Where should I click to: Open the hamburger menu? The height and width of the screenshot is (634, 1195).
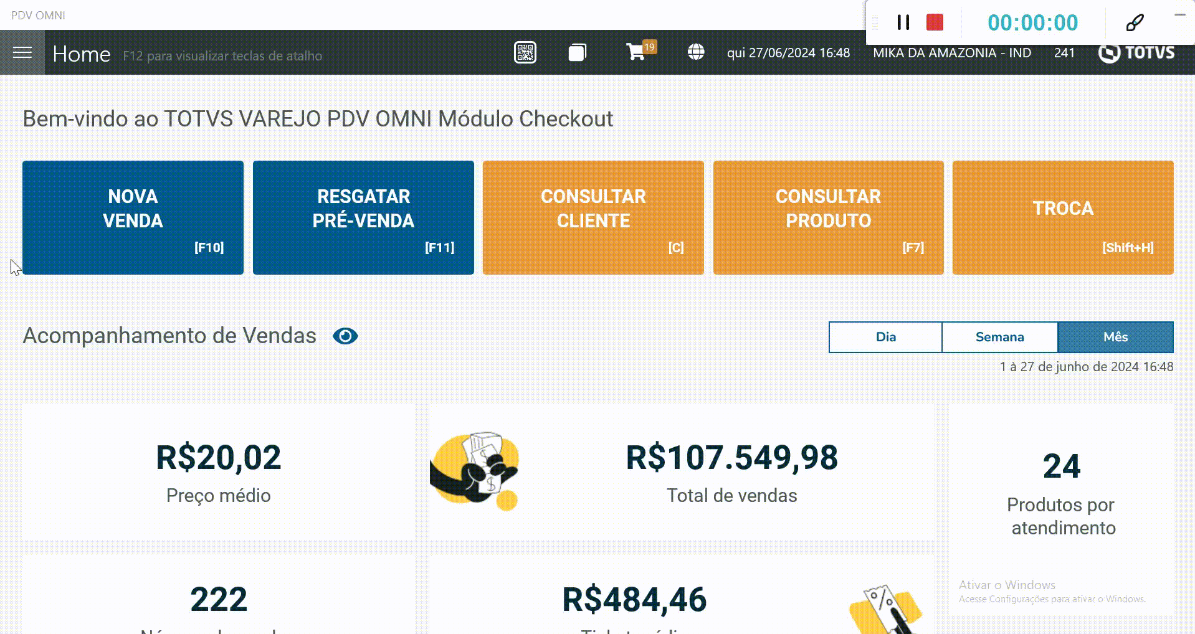click(22, 53)
